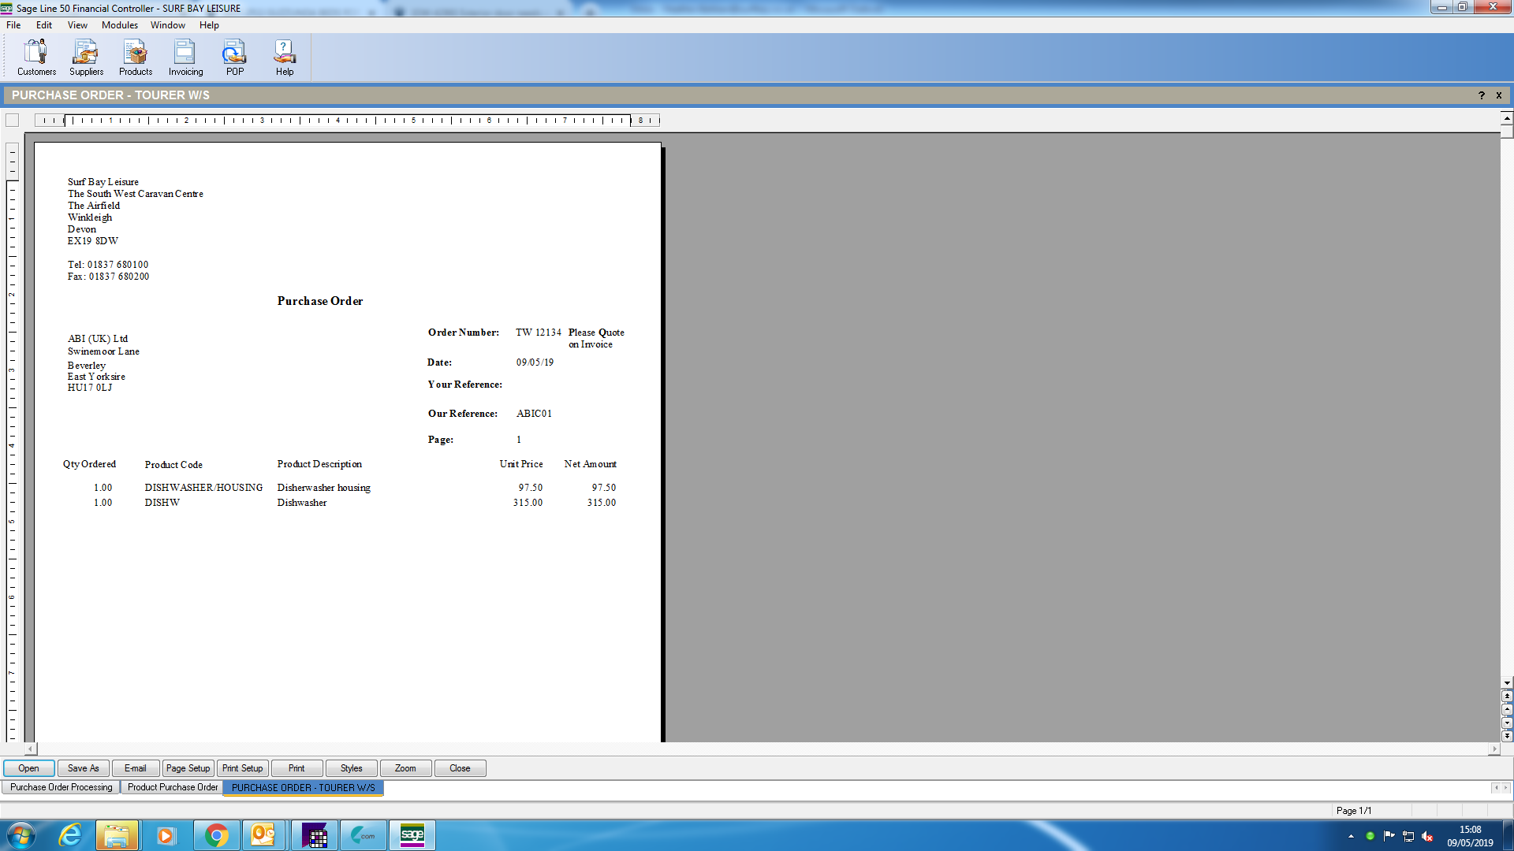Show hidden system tray icons arrow

1351,836
